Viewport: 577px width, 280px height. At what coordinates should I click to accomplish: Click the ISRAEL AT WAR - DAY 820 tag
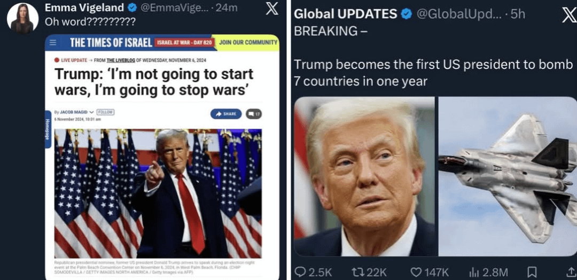[184, 43]
